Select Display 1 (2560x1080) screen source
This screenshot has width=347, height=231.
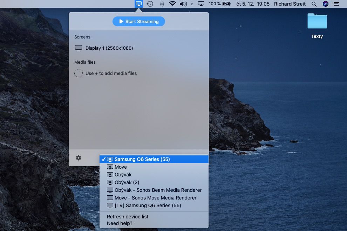[109, 48]
